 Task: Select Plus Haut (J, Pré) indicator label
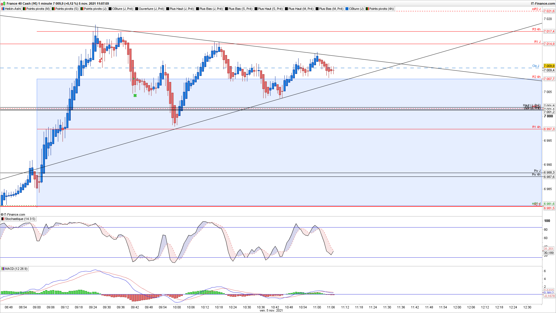(x=182, y=9)
